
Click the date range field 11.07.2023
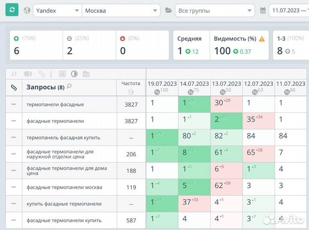(x=289, y=10)
